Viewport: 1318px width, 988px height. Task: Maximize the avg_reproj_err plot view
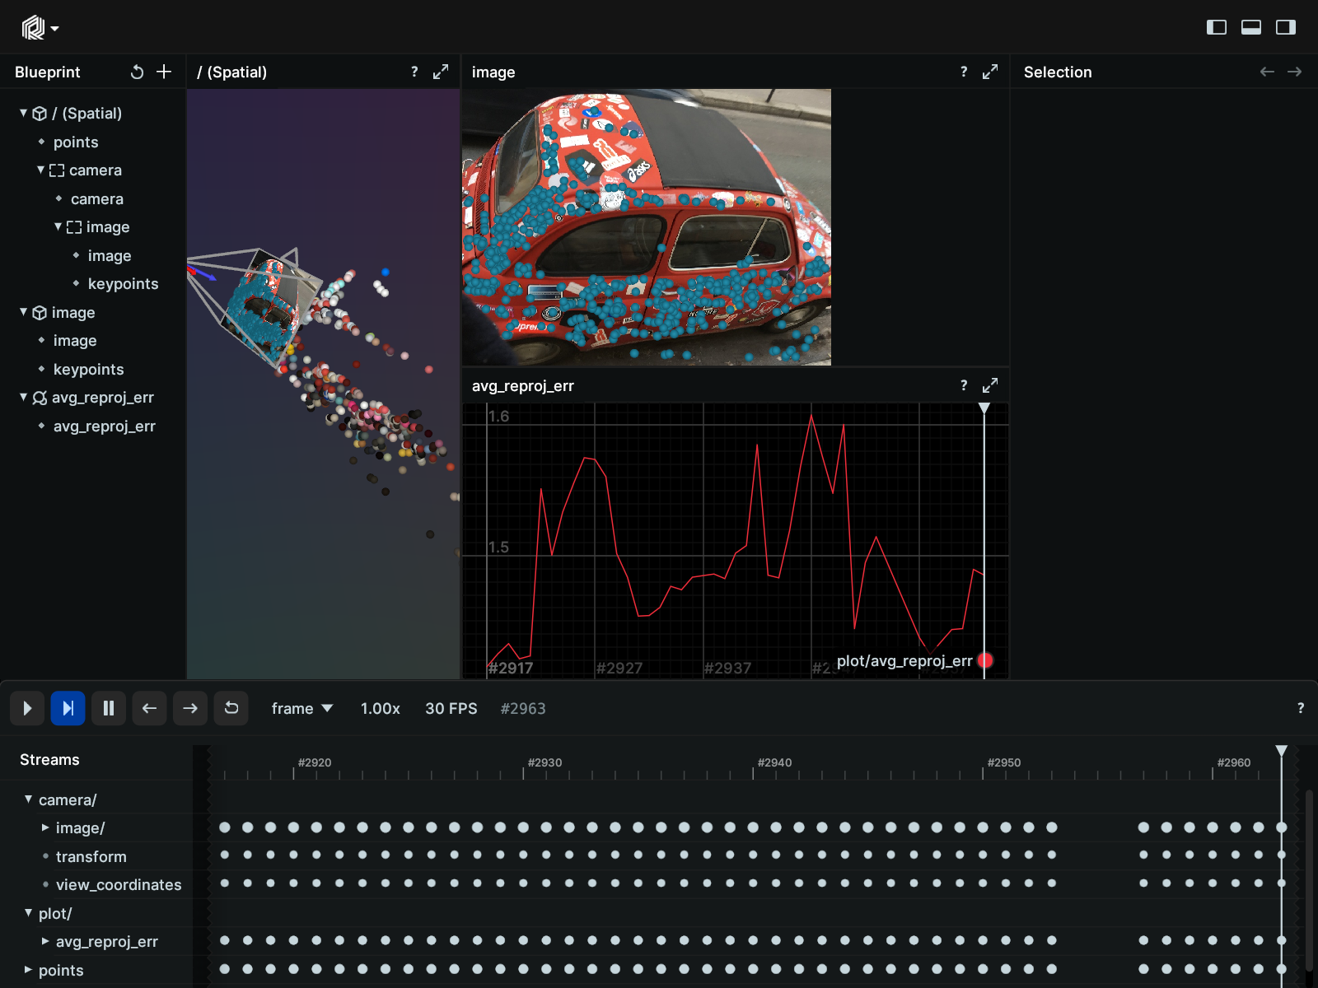click(x=990, y=385)
